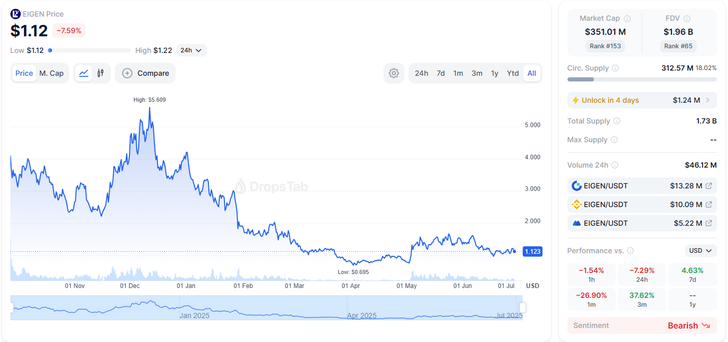
Task: Switch to line chart view icon
Action: click(84, 73)
